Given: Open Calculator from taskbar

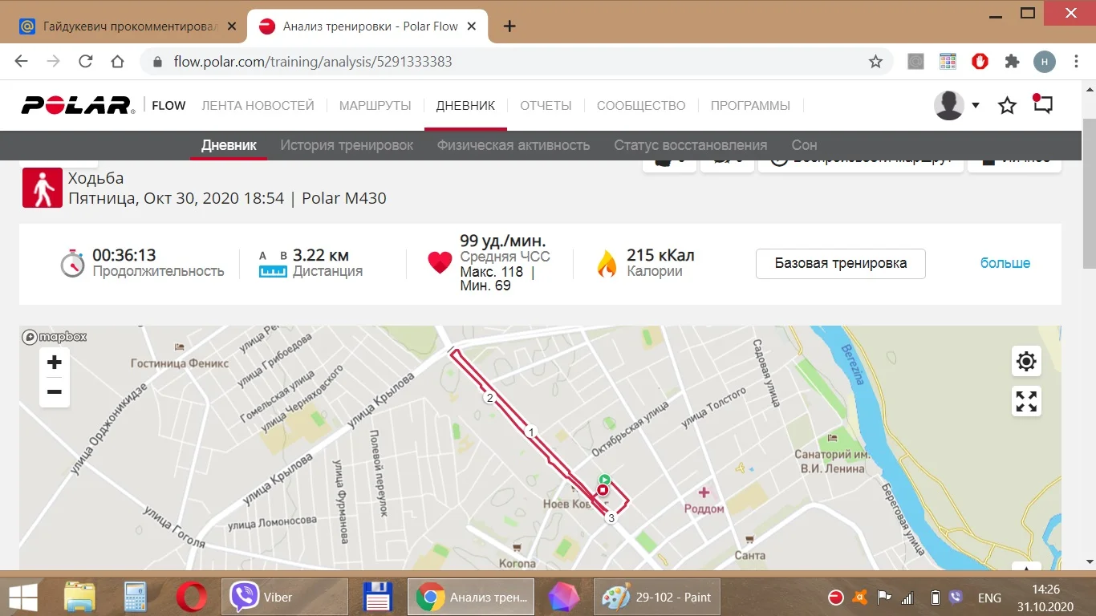Looking at the screenshot, I should [136, 597].
